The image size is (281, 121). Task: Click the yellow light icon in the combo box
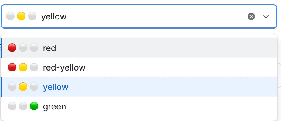coord(21,16)
